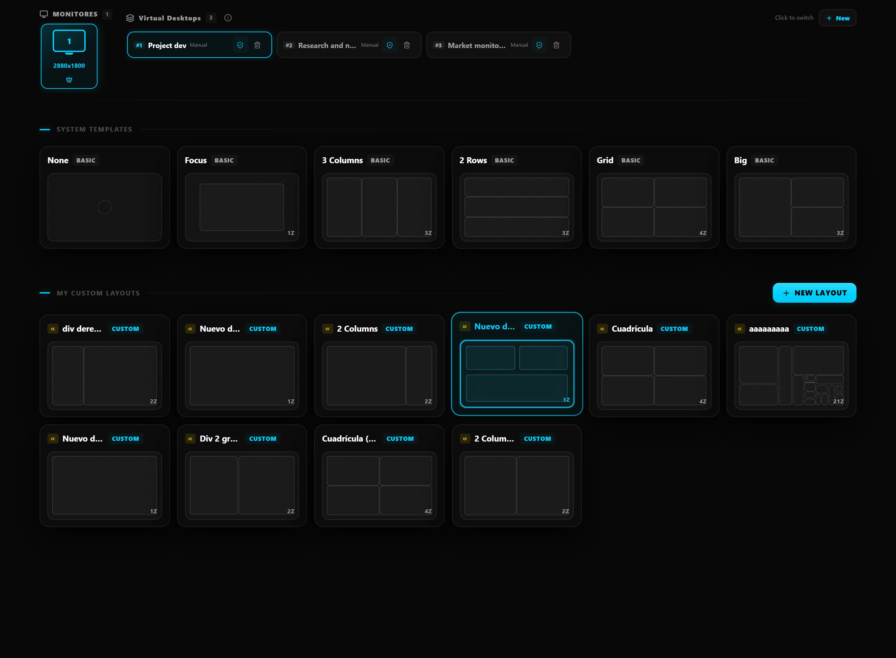Apply the 3 Columns template
This screenshot has height=658, width=896.
(x=379, y=197)
